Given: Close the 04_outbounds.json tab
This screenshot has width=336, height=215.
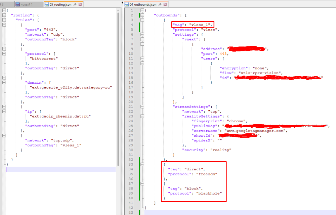Looking at the screenshot, I should [166, 5].
